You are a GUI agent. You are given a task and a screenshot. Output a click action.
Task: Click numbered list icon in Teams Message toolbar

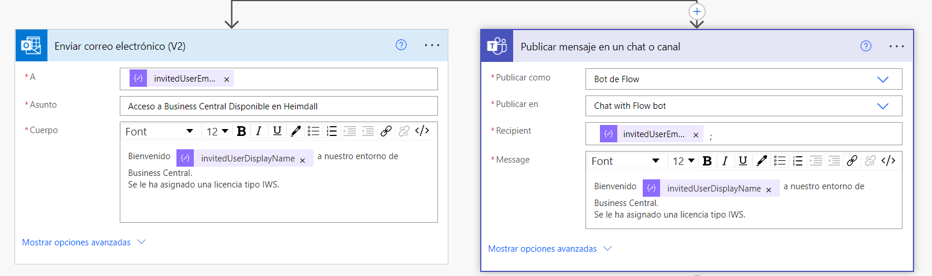(x=798, y=161)
